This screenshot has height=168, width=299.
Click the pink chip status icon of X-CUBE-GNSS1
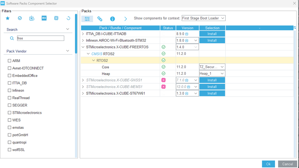[163, 80]
